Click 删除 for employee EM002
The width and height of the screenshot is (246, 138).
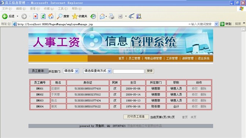(203, 94)
